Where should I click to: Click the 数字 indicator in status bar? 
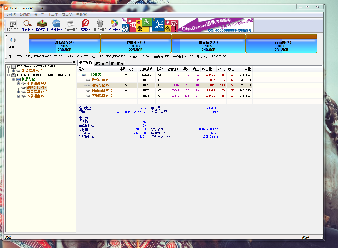coord(306,237)
